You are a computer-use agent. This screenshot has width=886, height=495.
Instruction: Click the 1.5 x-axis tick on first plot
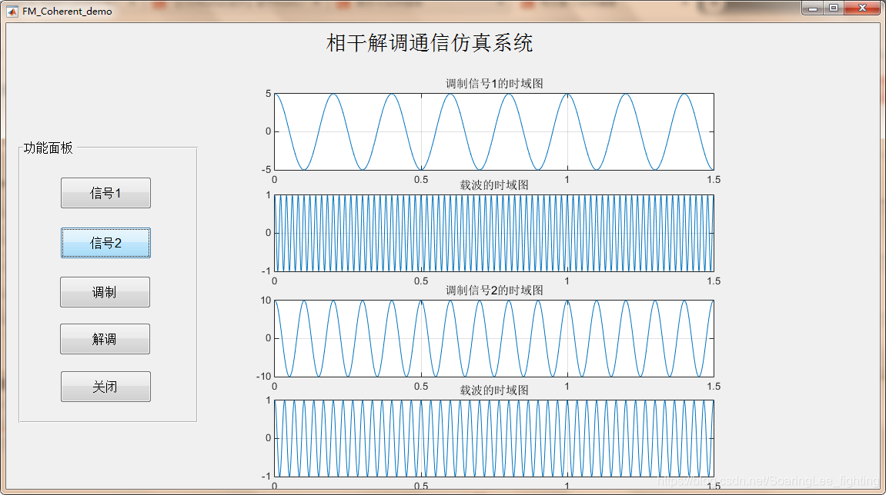[x=712, y=179]
